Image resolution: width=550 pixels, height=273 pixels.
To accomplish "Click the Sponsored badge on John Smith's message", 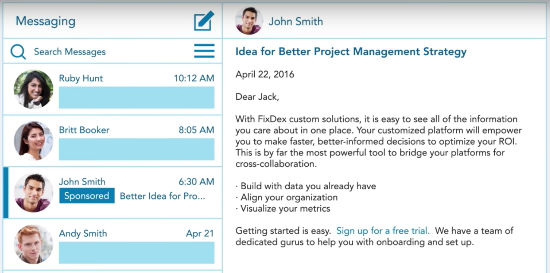I will tap(87, 196).
